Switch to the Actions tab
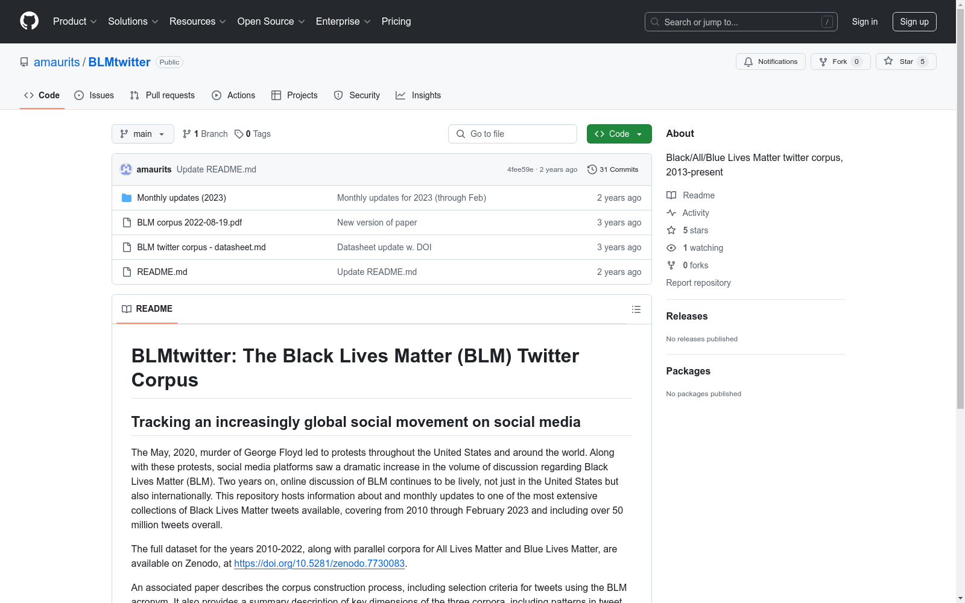This screenshot has height=603, width=965. point(233,95)
